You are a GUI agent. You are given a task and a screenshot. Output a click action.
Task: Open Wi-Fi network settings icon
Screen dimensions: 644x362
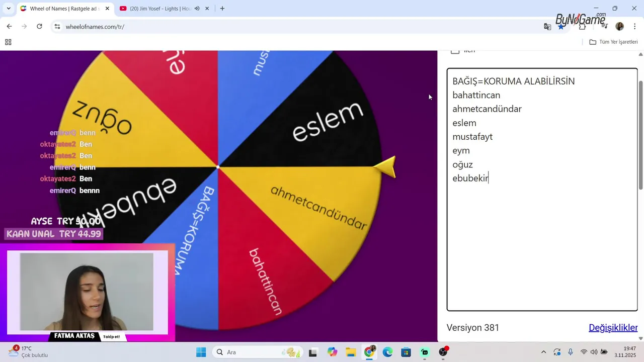584,352
